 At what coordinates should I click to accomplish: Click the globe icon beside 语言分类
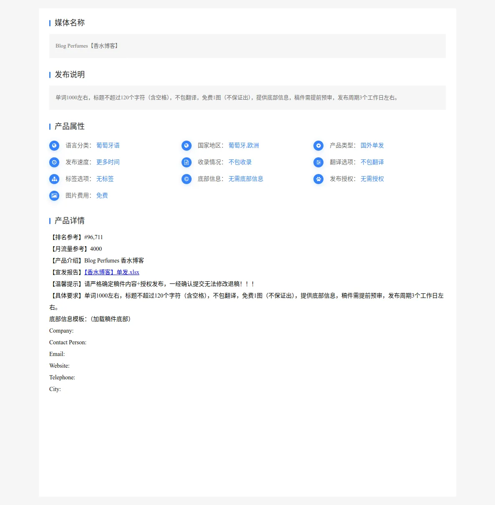[x=54, y=146]
